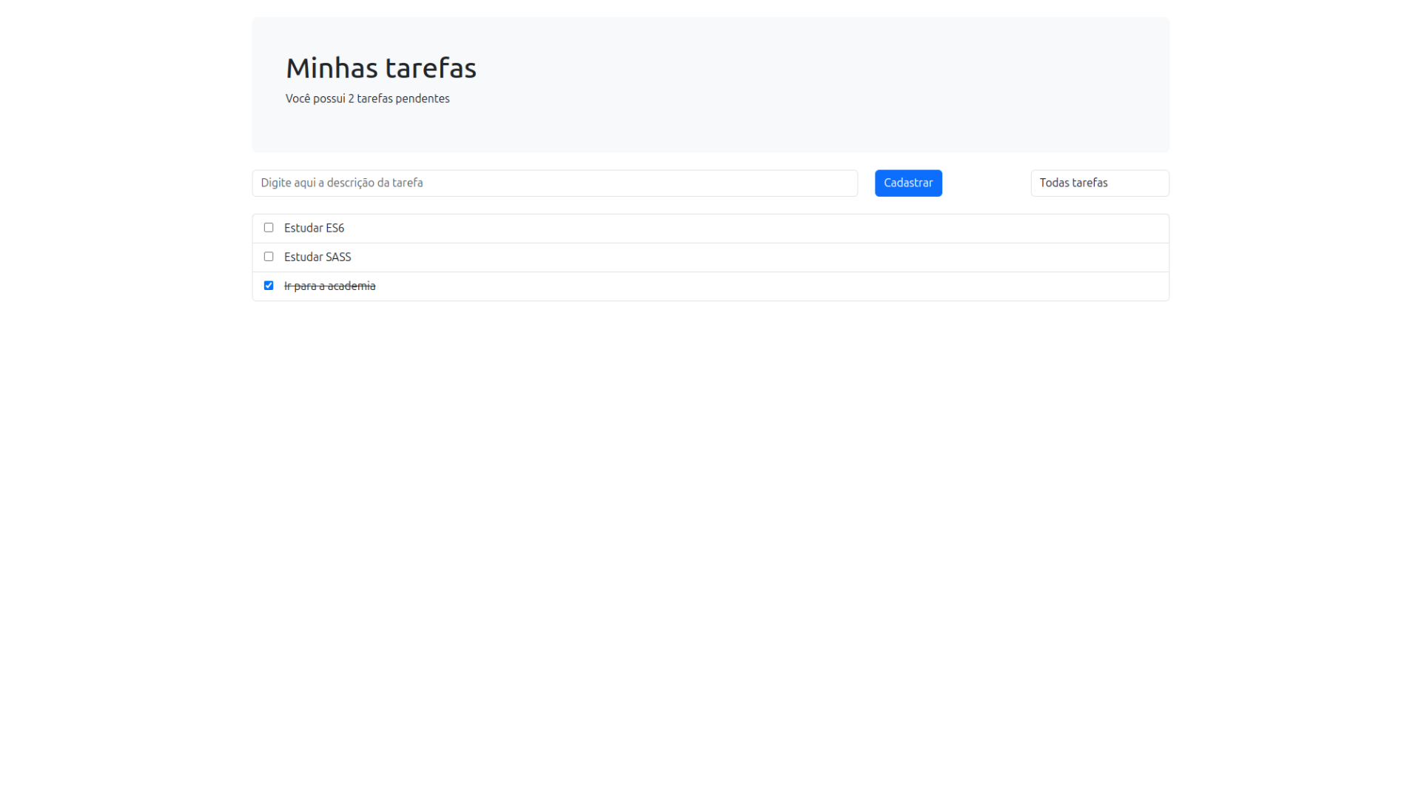Click the "Minhas tarefas" page heading
1421x799 pixels.
coord(380,68)
